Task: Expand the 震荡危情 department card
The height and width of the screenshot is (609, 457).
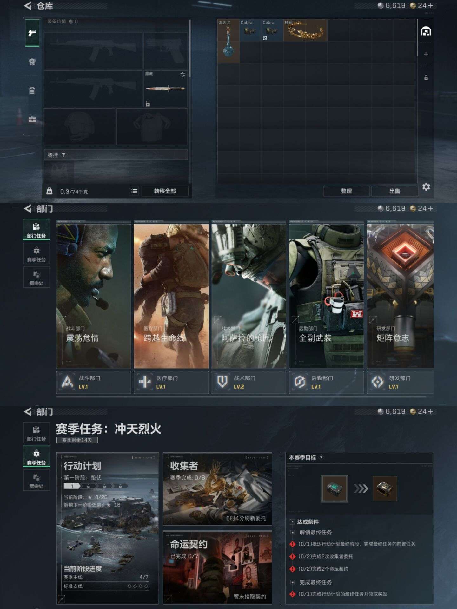Action: tap(94, 296)
